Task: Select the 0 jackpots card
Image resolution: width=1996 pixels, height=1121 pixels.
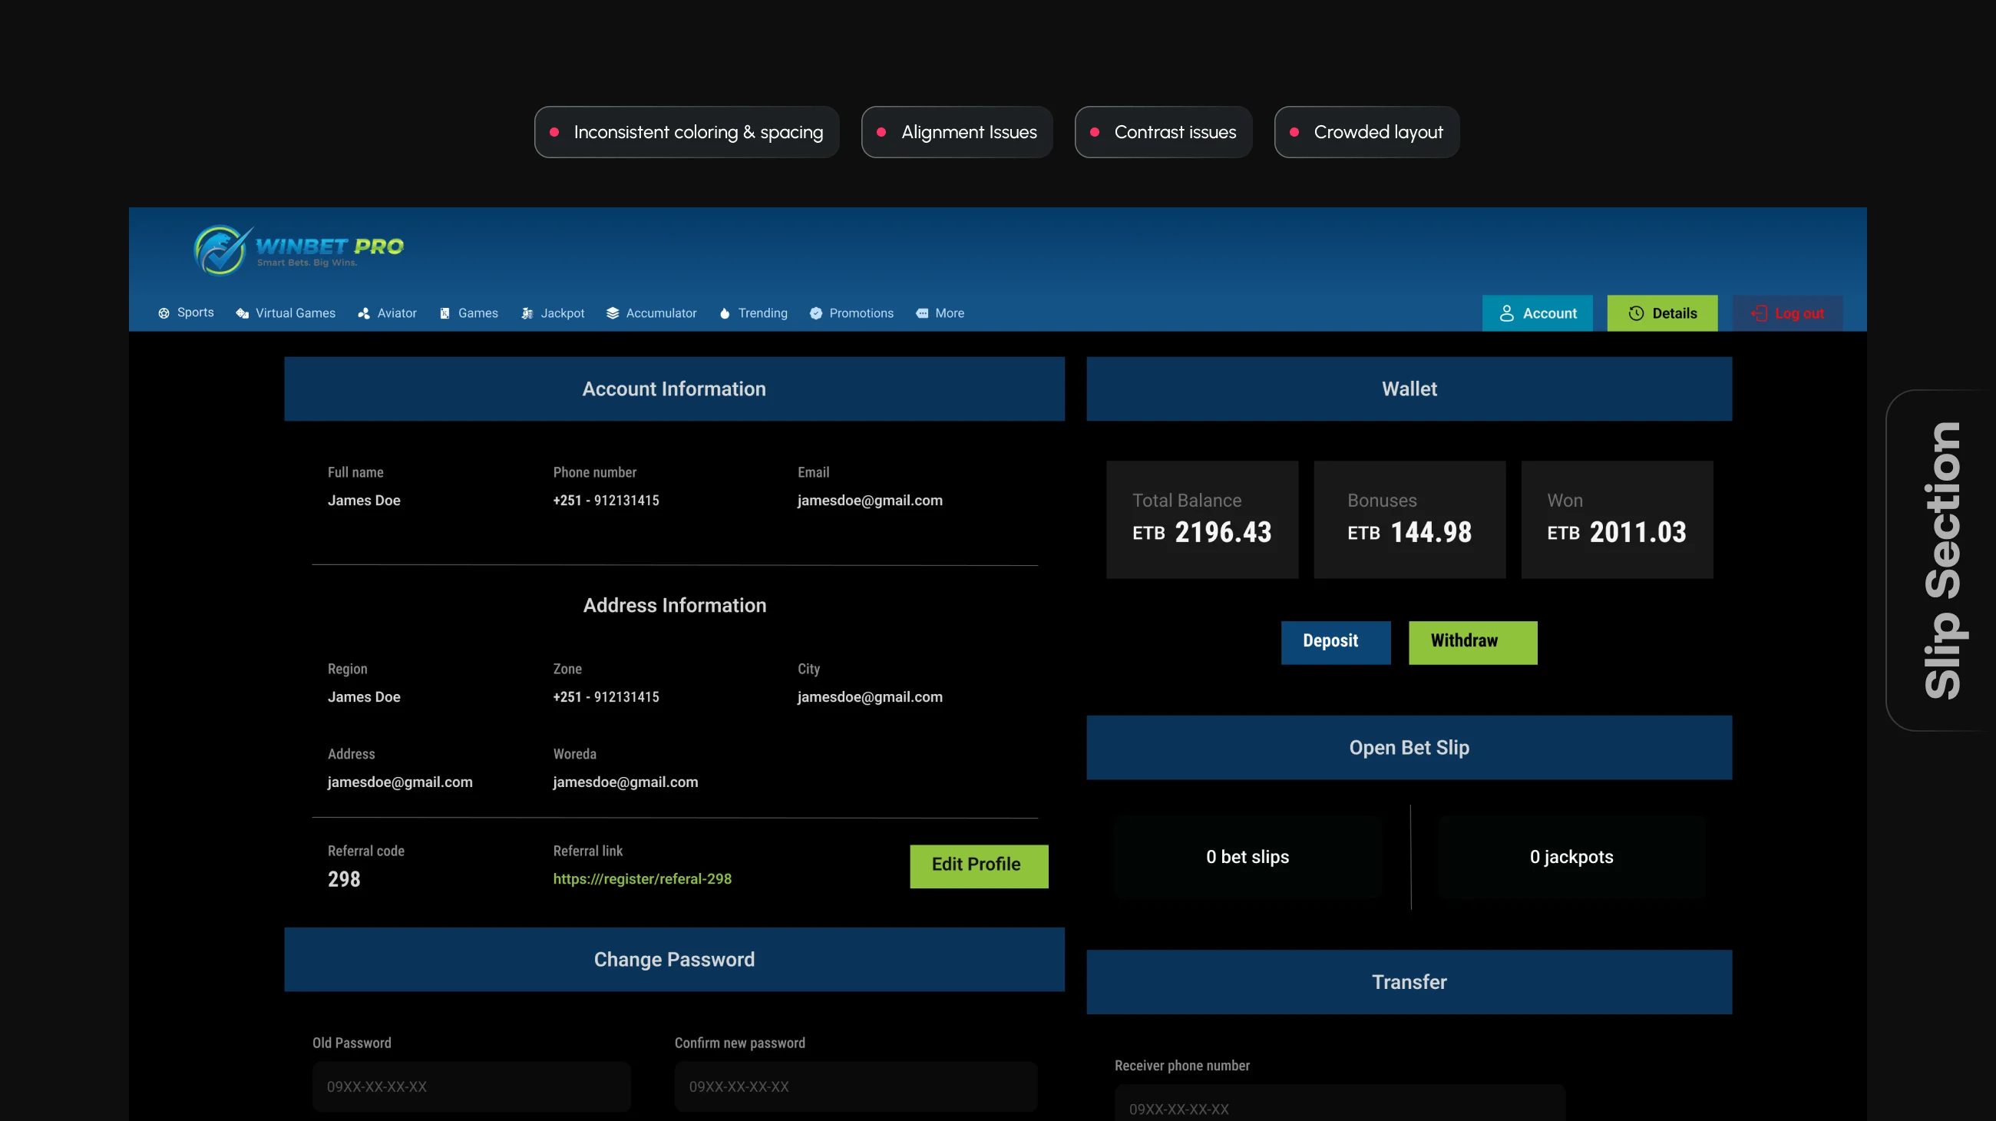Action: click(1571, 857)
